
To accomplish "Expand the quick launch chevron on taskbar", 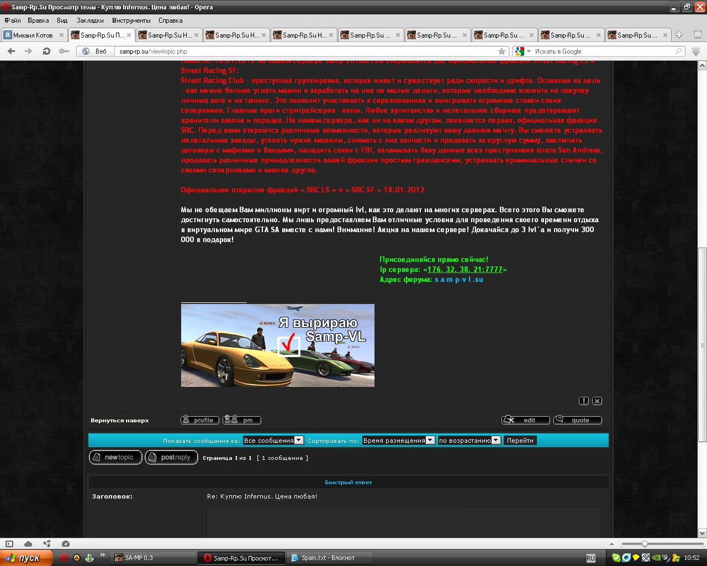I will (102, 555).
